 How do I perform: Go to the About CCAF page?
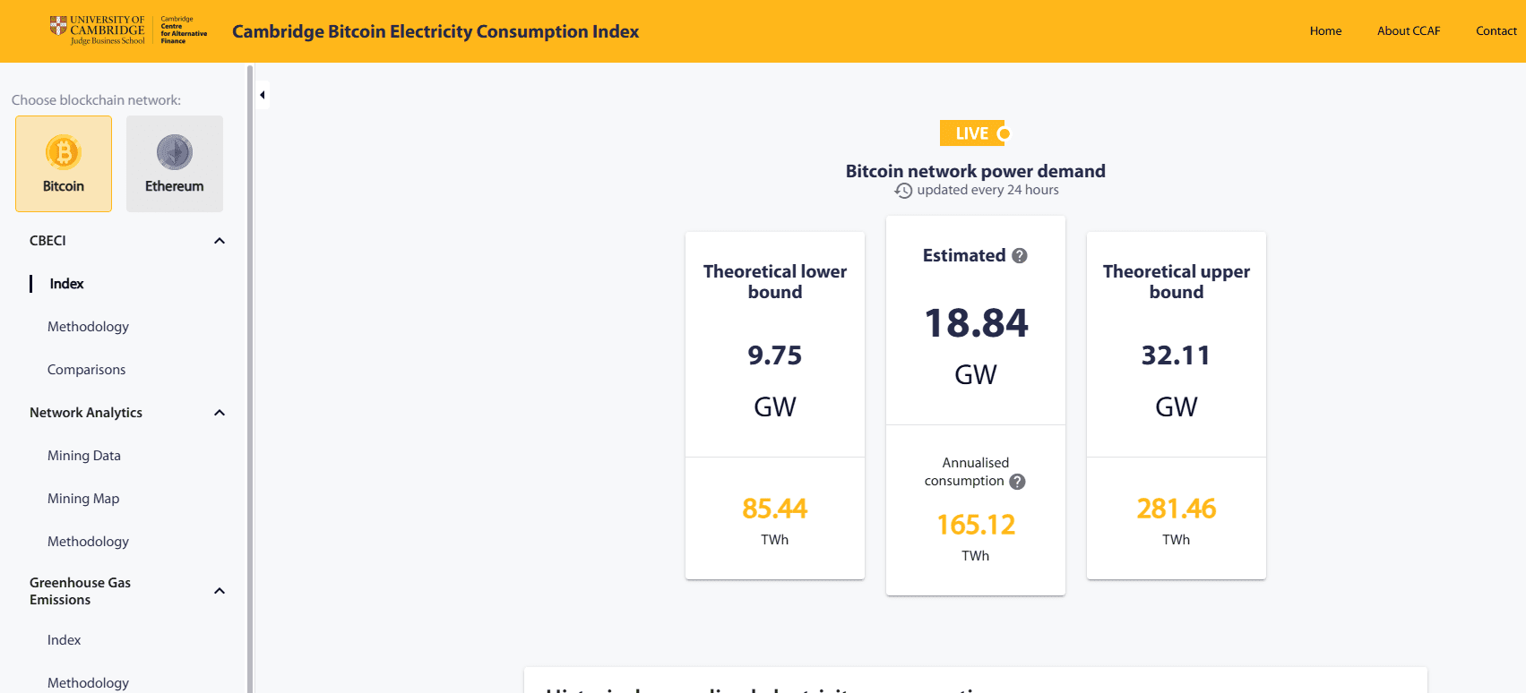pos(1409,30)
